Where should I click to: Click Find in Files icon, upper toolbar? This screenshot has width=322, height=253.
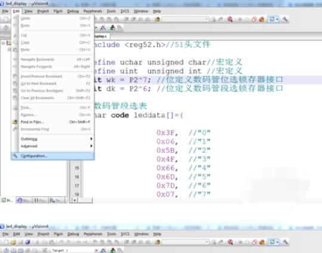(x=157, y=19)
